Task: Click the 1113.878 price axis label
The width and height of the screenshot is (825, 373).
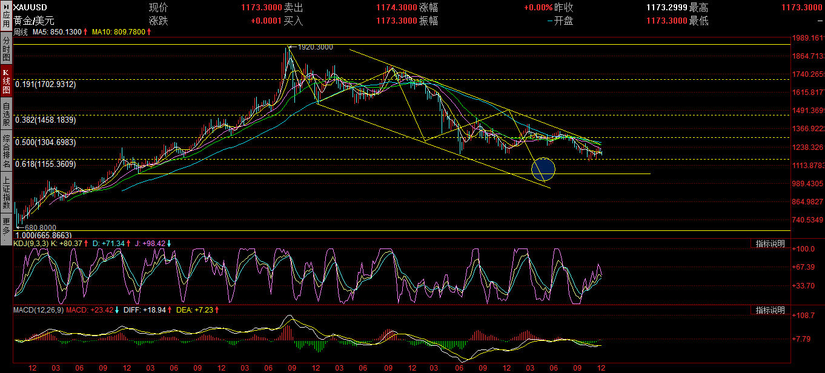Action: click(807, 165)
